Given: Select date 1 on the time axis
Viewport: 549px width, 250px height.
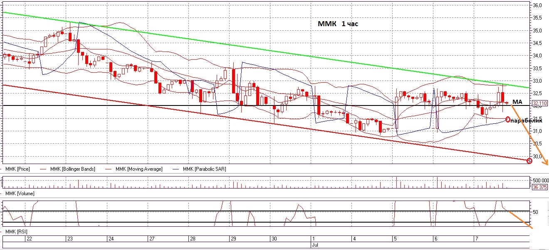Looking at the screenshot, I should (314, 239).
